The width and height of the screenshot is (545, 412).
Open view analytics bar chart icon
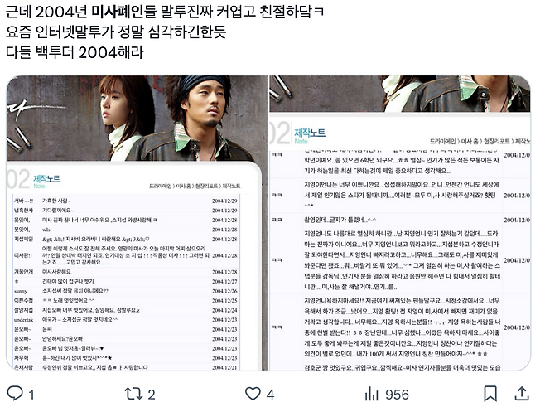(372, 395)
